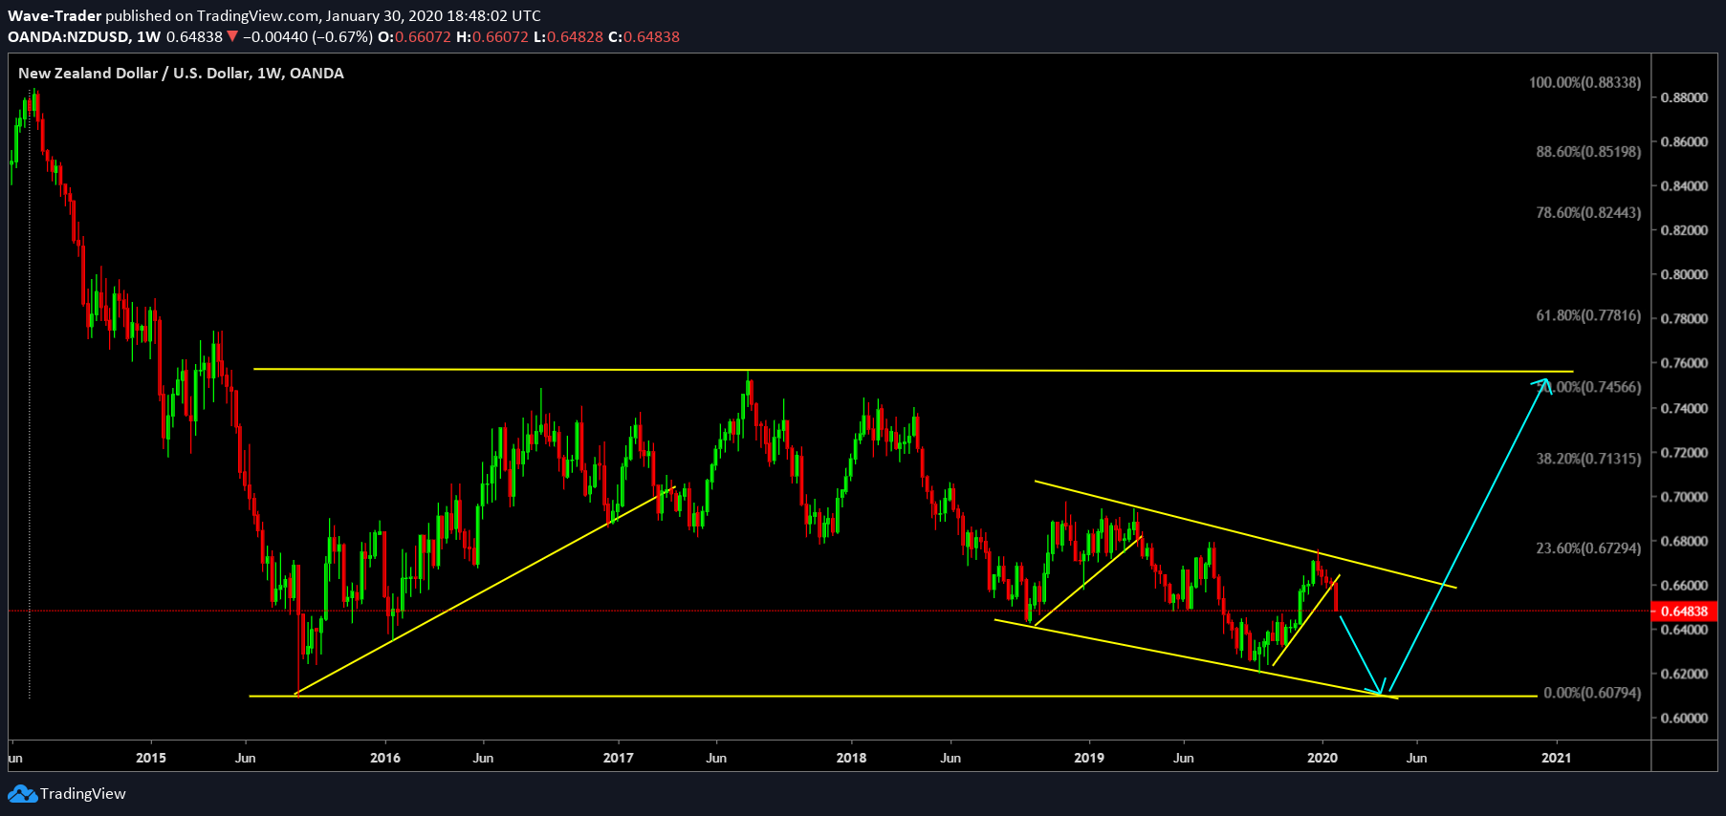This screenshot has height=816, width=1726.
Task: Click the 2019 time axis label
Action: [1089, 758]
